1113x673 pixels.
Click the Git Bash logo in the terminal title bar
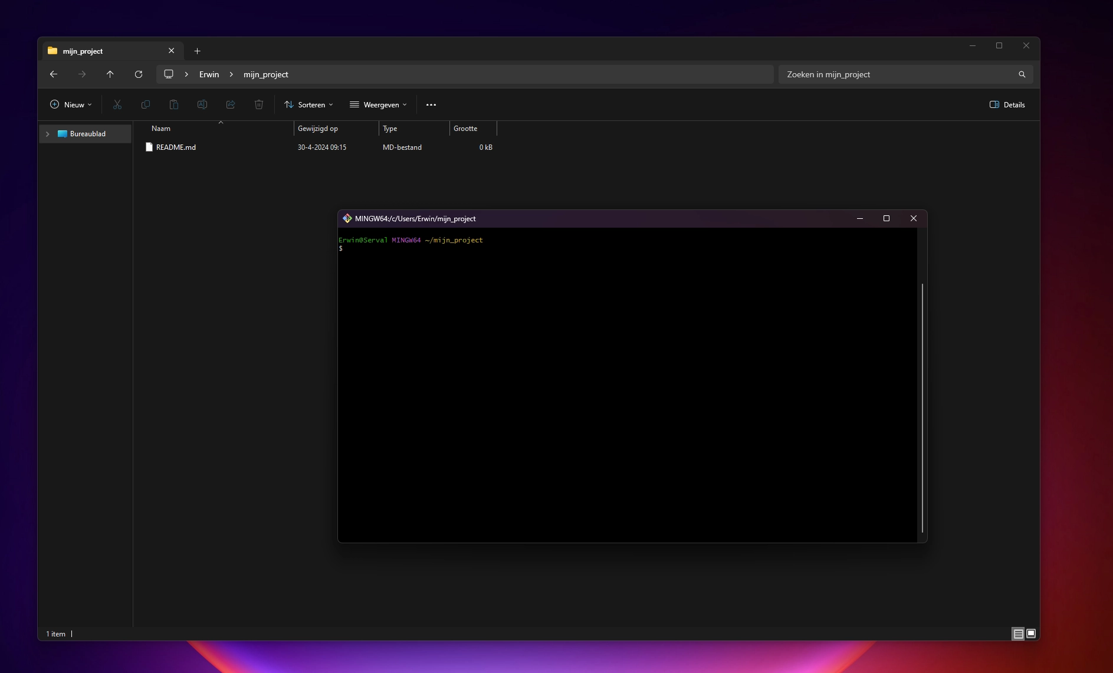pos(347,219)
